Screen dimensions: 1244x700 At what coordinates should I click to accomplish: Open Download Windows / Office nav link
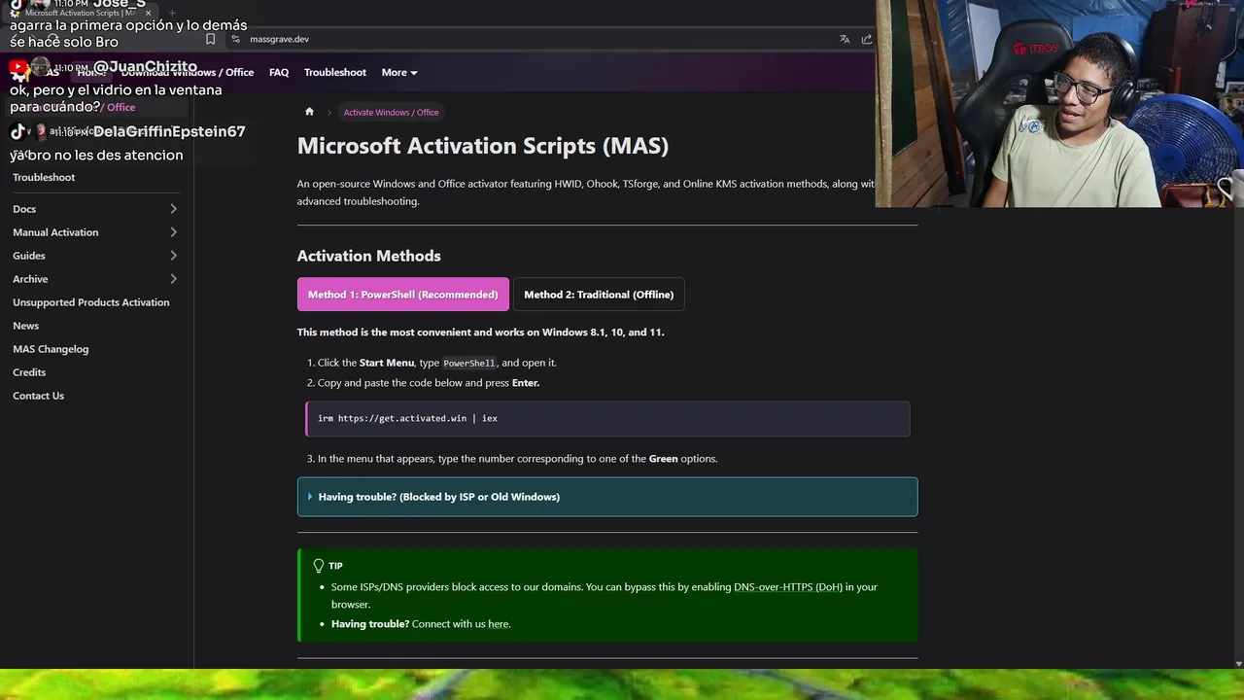click(x=188, y=72)
